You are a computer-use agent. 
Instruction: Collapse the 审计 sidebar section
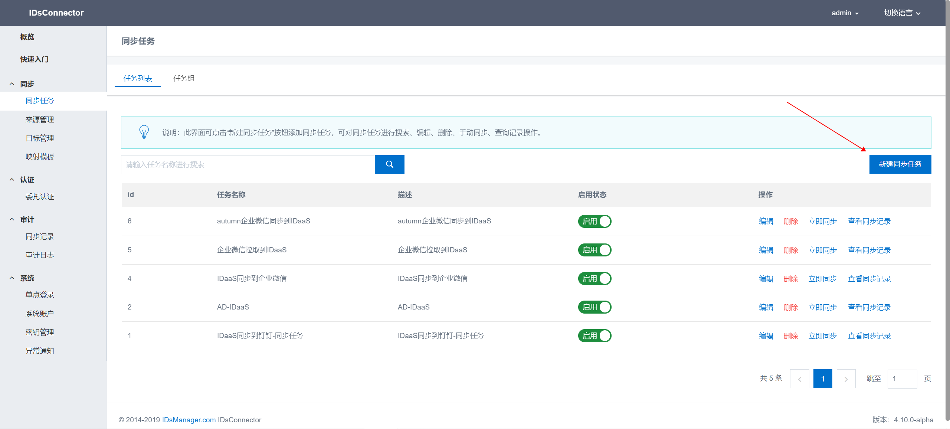tap(12, 219)
